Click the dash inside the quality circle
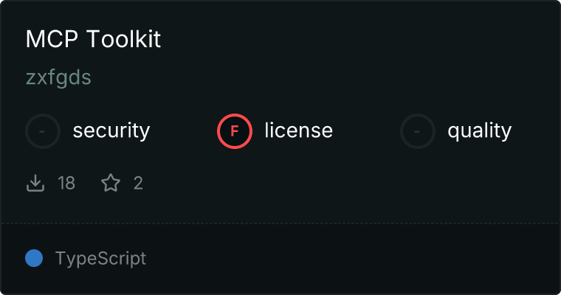The image size is (561, 295). click(418, 131)
